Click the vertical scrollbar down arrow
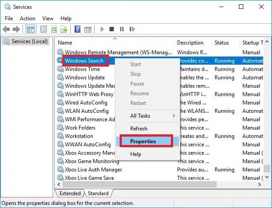The image size is (272, 208). point(267,177)
